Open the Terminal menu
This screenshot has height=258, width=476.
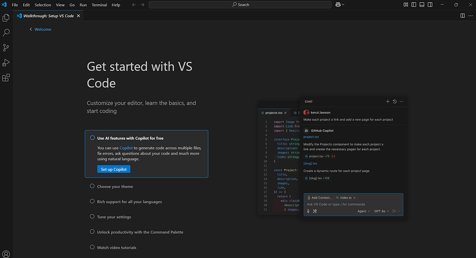[x=99, y=5]
